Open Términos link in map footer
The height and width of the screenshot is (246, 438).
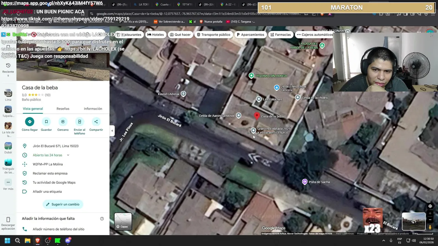(349, 234)
